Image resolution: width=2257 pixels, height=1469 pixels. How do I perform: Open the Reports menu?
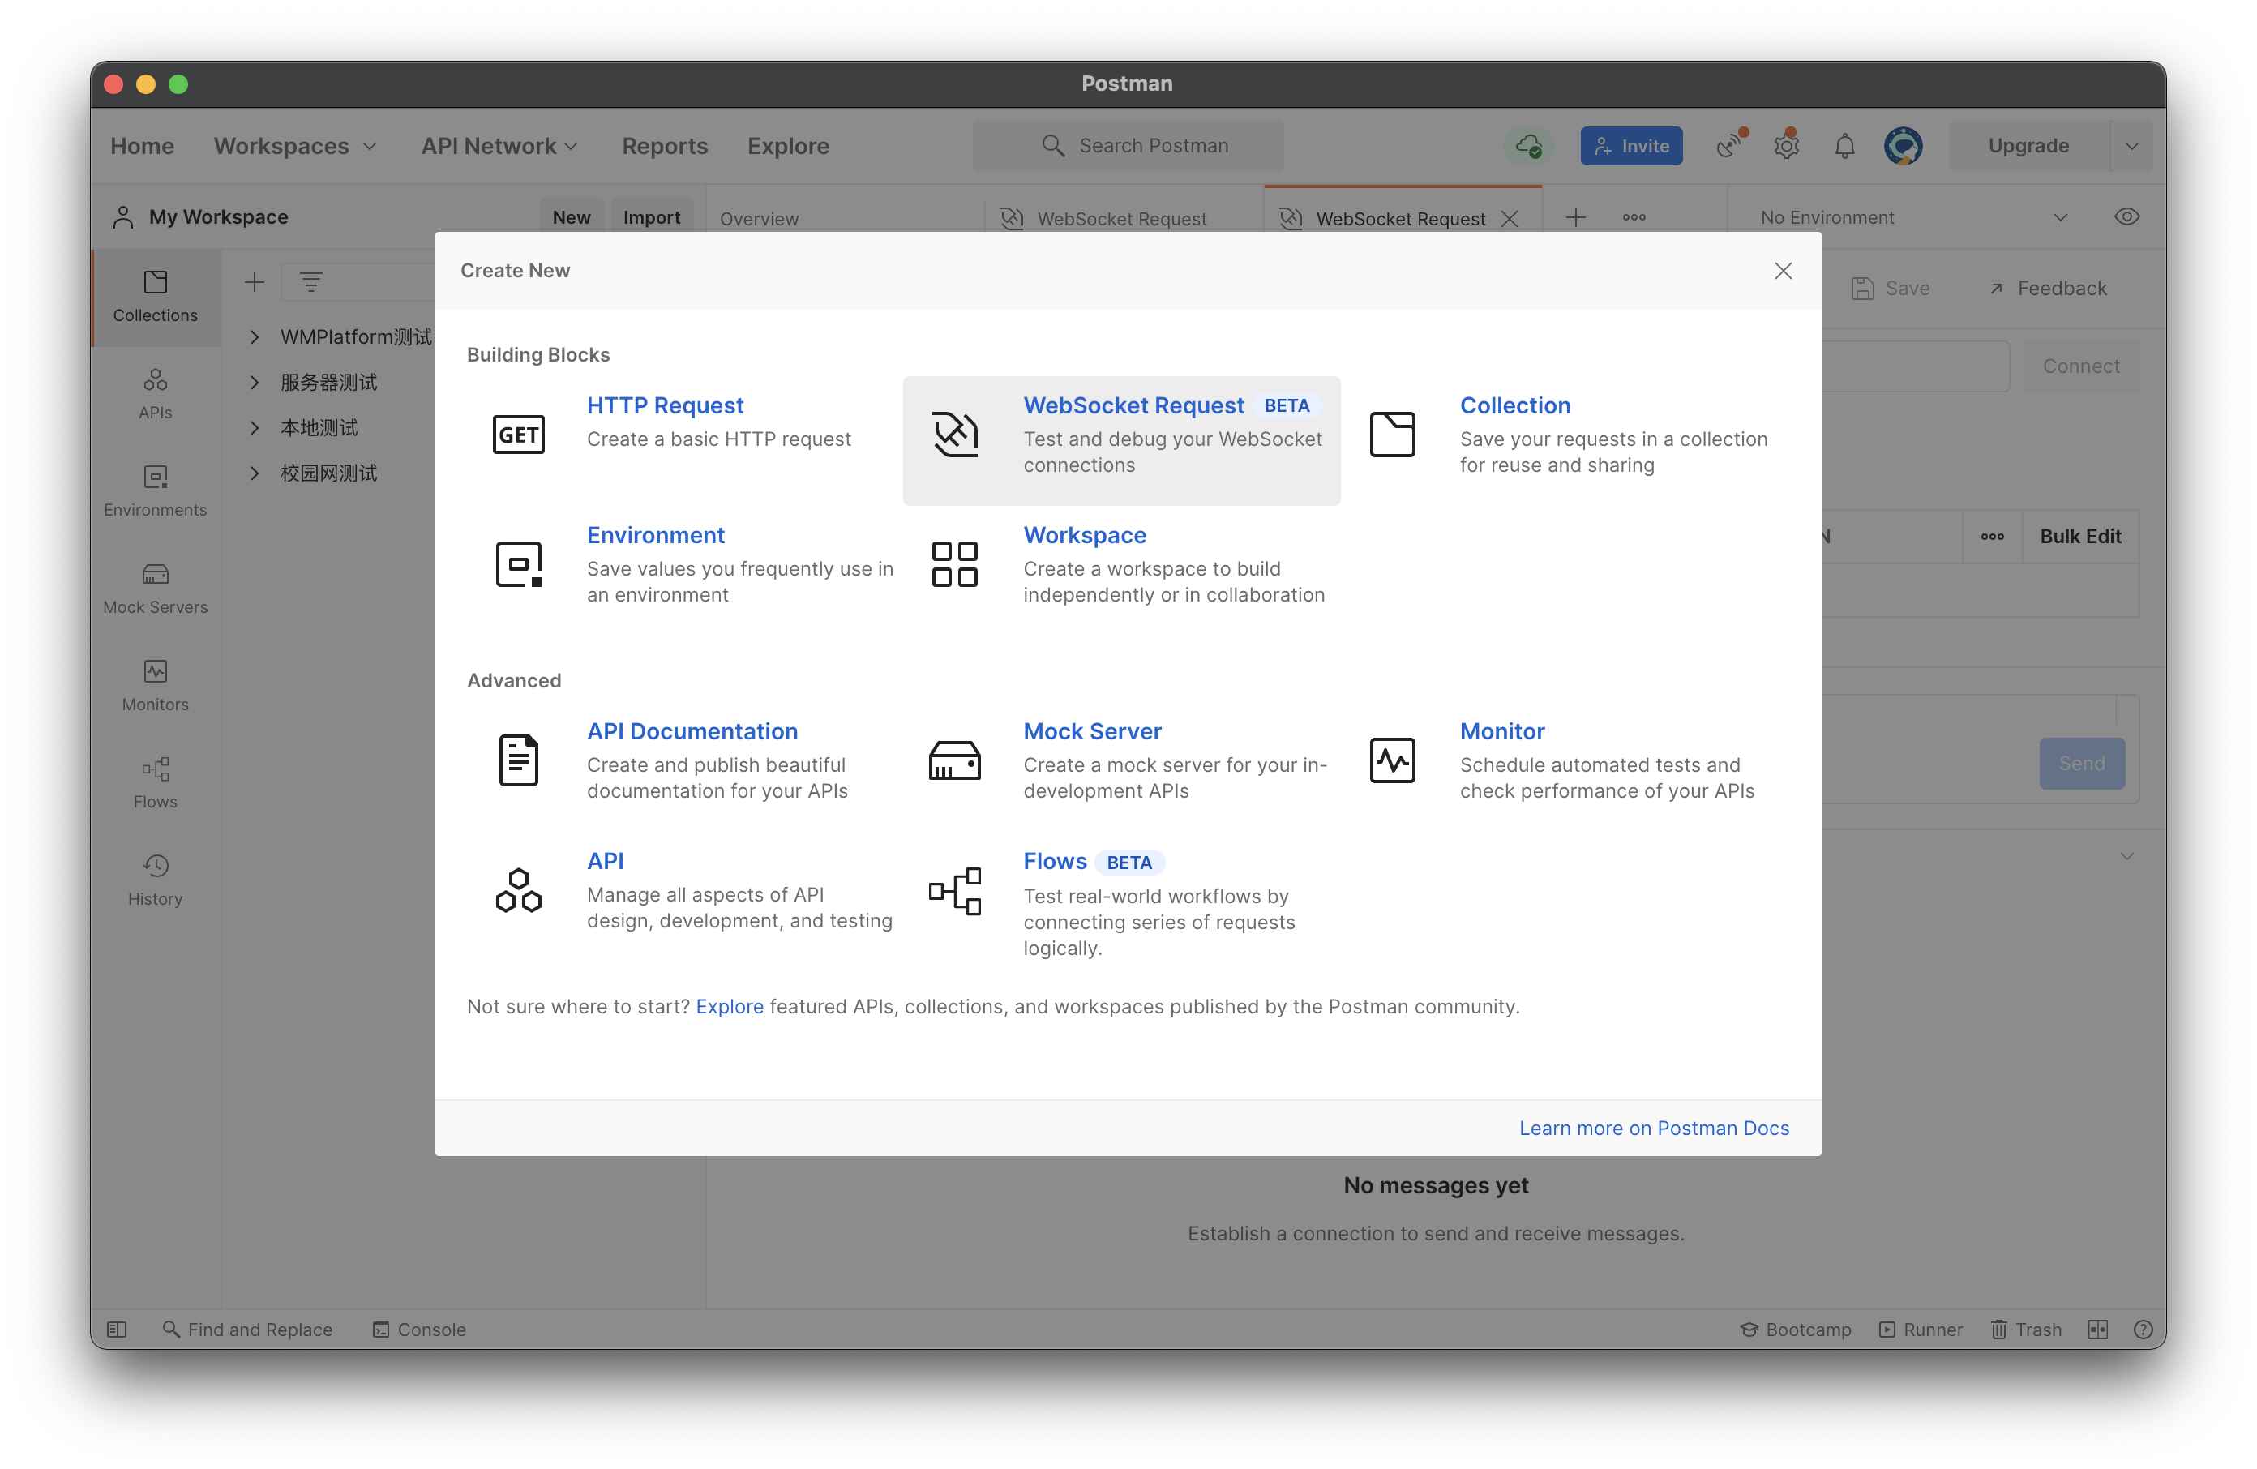[665, 146]
